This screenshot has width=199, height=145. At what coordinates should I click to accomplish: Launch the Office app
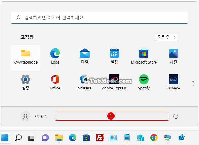pos(55,82)
